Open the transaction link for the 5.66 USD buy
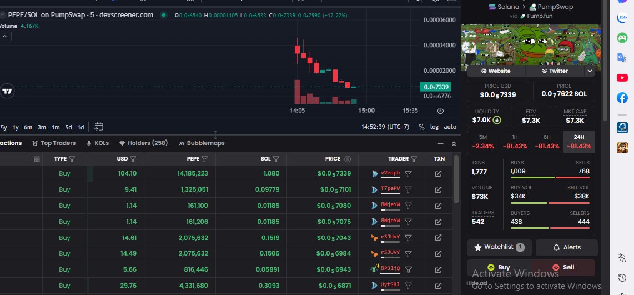634x295 pixels. (438, 269)
